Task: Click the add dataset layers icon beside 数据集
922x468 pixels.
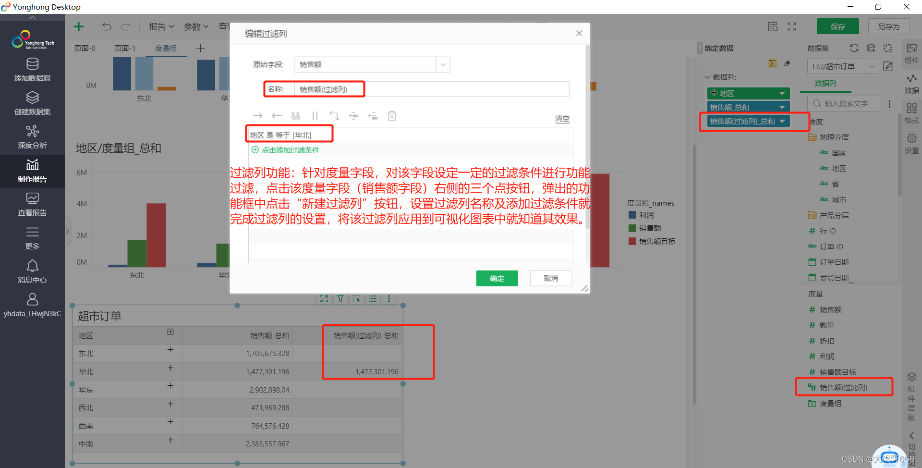Action: (871, 48)
